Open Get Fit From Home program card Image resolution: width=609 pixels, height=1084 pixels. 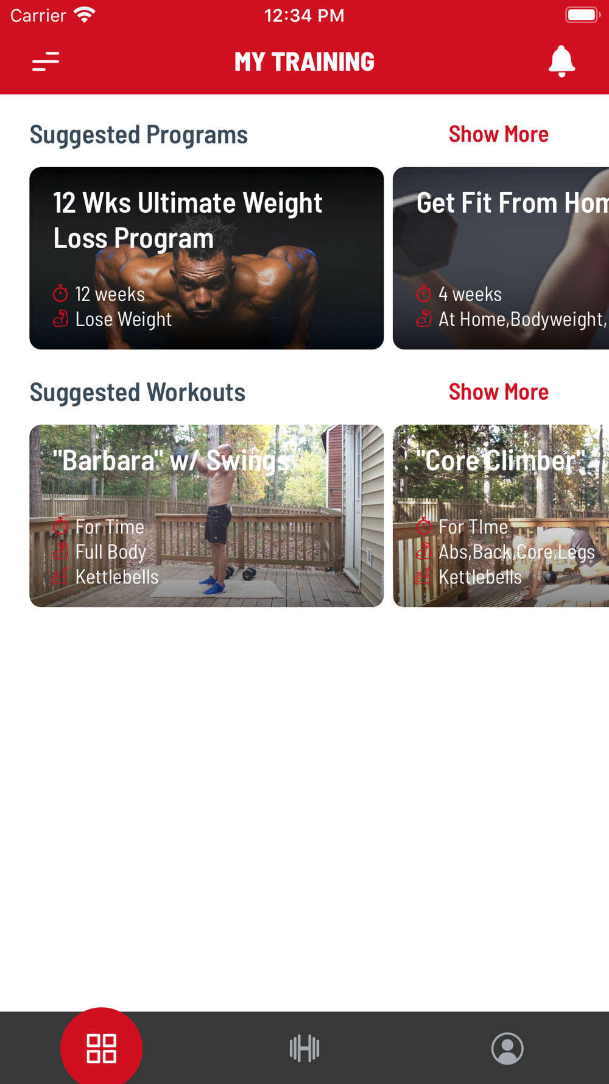501,258
